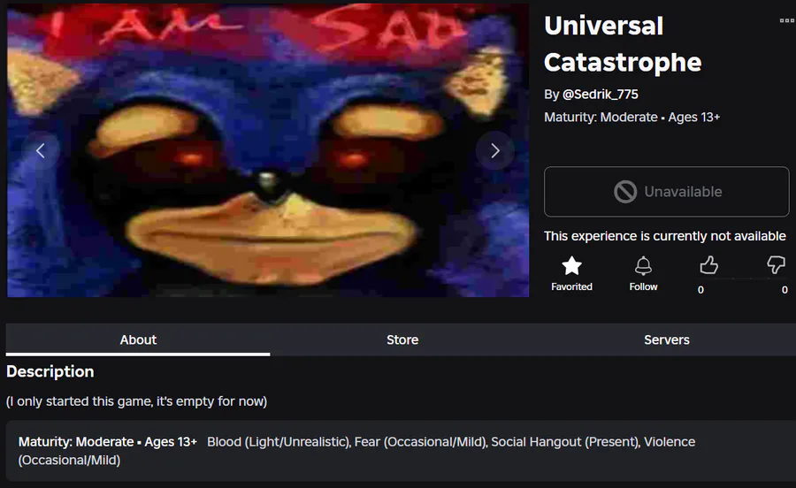
Task: Click the Universal Catastrophe title
Action: (x=623, y=44)
